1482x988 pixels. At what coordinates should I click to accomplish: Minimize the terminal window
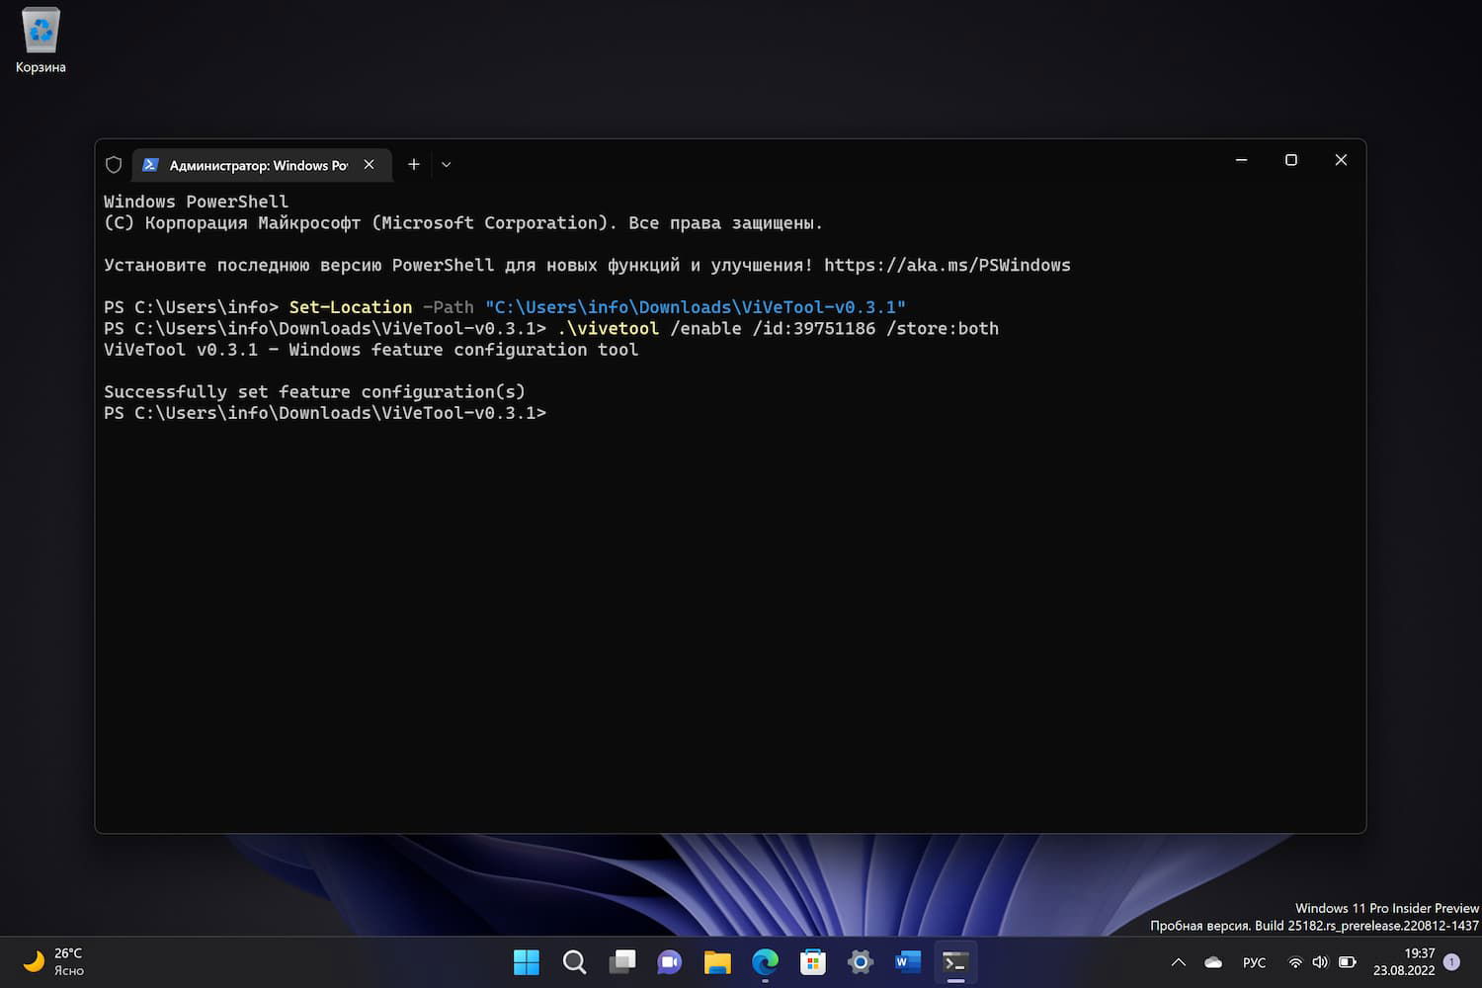pos(1242,160)
